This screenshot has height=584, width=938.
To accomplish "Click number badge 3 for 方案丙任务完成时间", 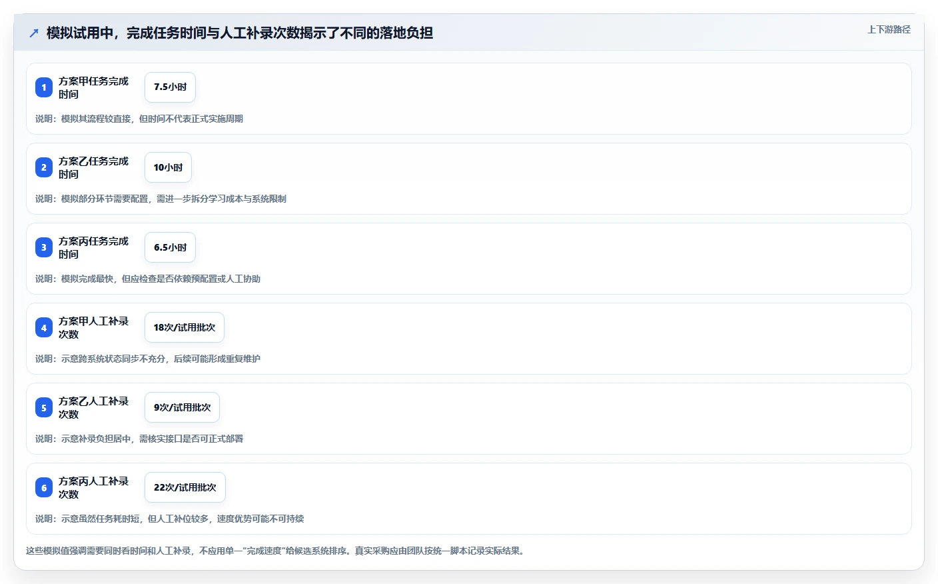I will [x=44, y=247].
